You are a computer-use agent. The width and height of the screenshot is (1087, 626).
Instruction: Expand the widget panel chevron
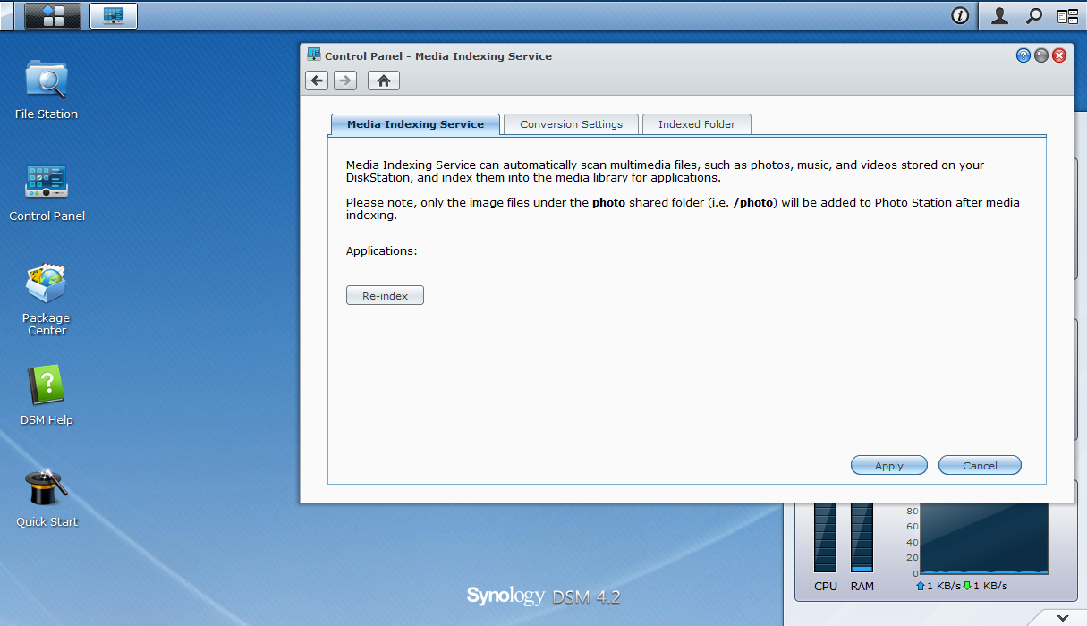pyautogui.click(x=1062, y=617)
